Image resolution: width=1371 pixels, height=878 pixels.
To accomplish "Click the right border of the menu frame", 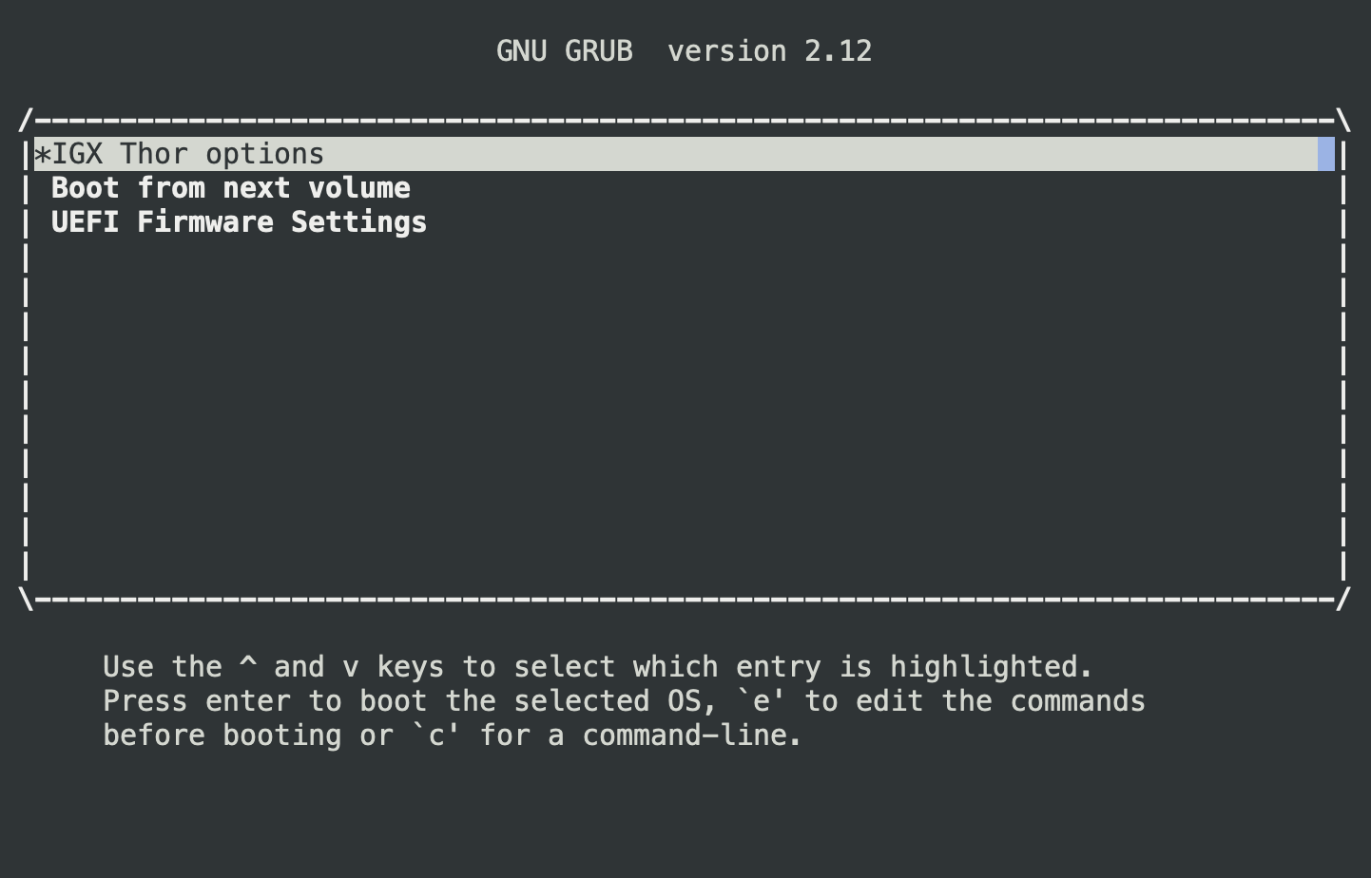I will (1344, 380).
